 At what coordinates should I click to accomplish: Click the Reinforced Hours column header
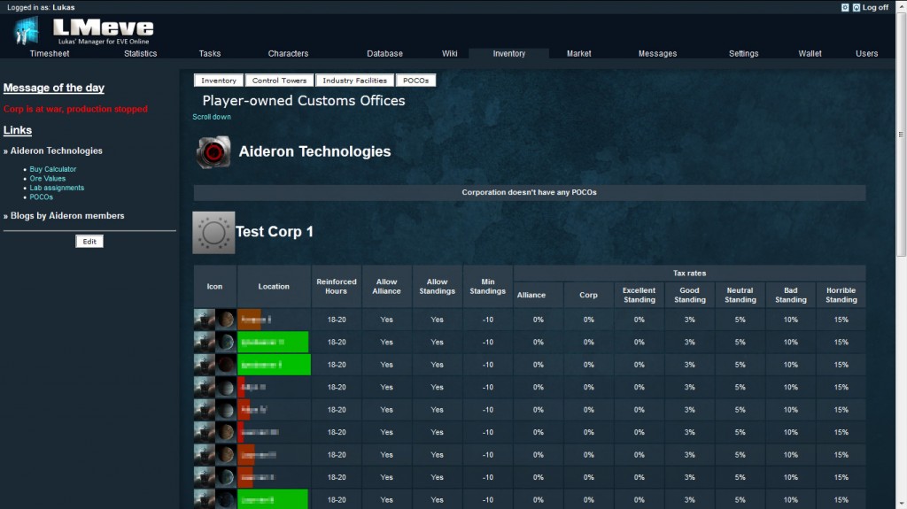pos(336,286)
